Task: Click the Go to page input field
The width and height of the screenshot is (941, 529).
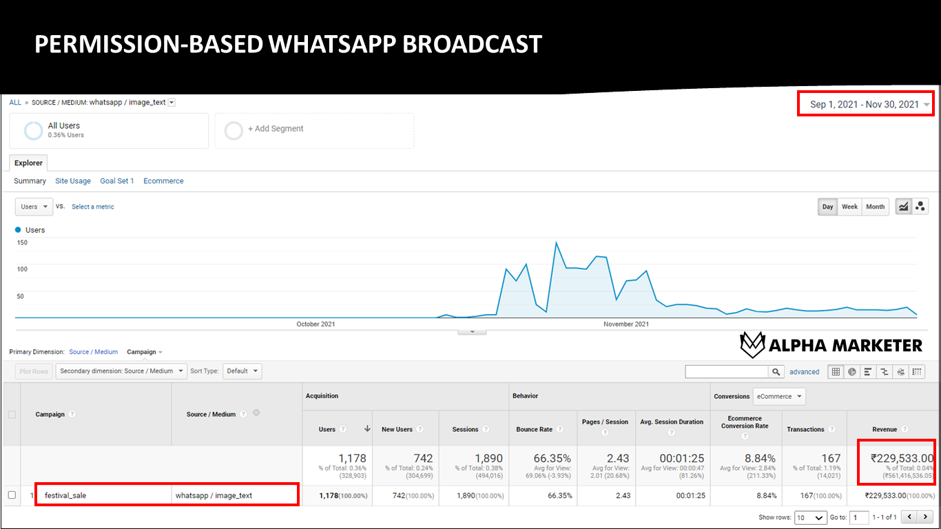Action: pyautogui.click(x=859, y=517)
